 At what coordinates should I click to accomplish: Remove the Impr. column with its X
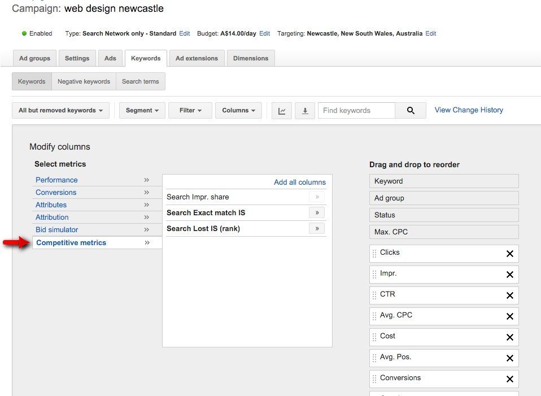[x=510, y=274]
